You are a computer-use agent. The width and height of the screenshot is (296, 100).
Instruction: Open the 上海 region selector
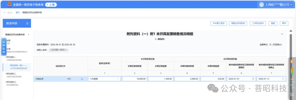[x=51, y=5]
